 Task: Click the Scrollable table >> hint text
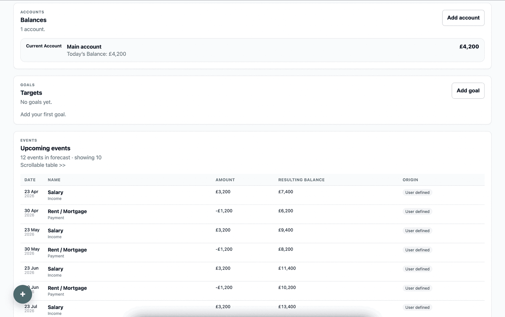[43, 165]
